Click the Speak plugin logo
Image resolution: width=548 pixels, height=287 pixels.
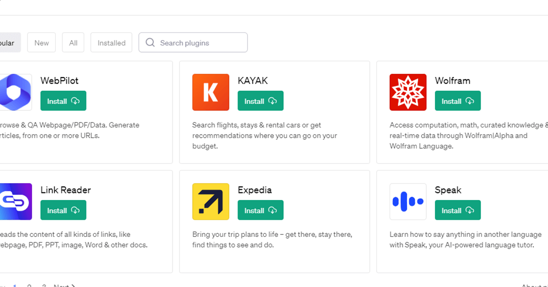point(408,201)
